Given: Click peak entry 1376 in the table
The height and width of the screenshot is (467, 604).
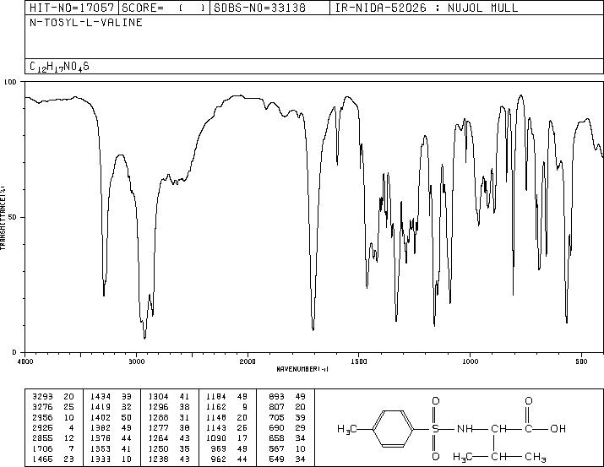Looking at the screenshot, I should (x=101, y=438).
